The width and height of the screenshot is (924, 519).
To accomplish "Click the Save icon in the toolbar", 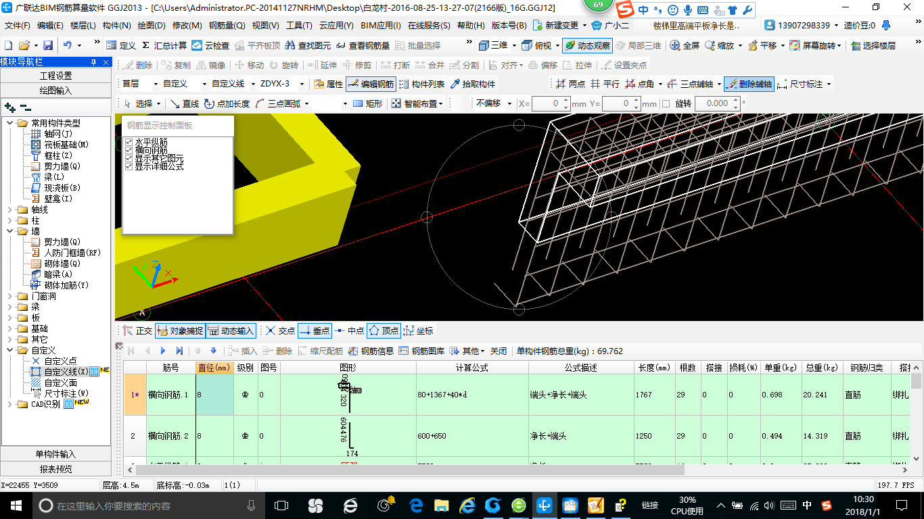I will 48,45.
